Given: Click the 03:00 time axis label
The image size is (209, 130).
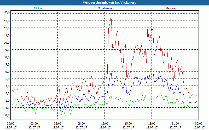Looking at the screenshot, I should 34,124.
